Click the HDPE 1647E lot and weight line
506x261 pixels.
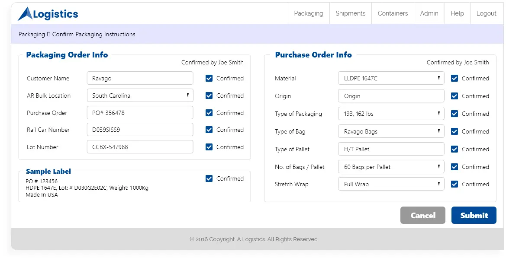pos(87,188)
